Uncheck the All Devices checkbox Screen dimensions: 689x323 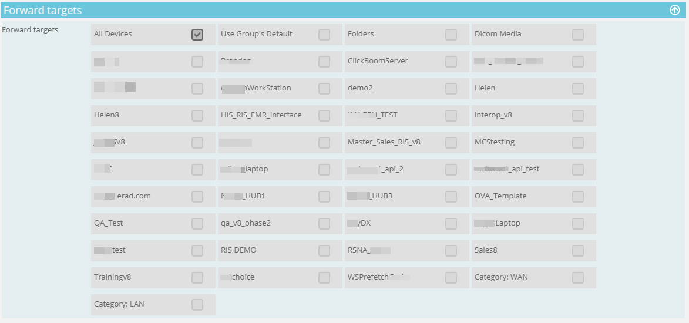(197, 35)
